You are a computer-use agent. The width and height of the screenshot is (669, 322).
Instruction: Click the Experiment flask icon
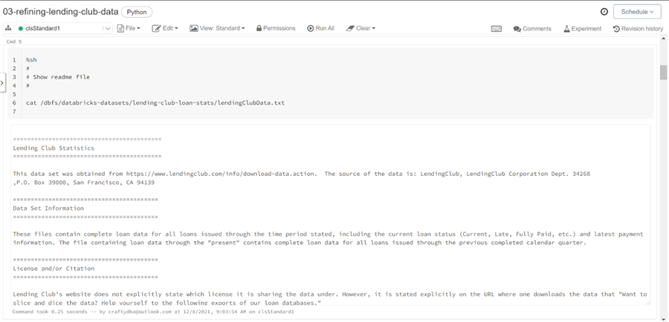click(x=566, y=28)
